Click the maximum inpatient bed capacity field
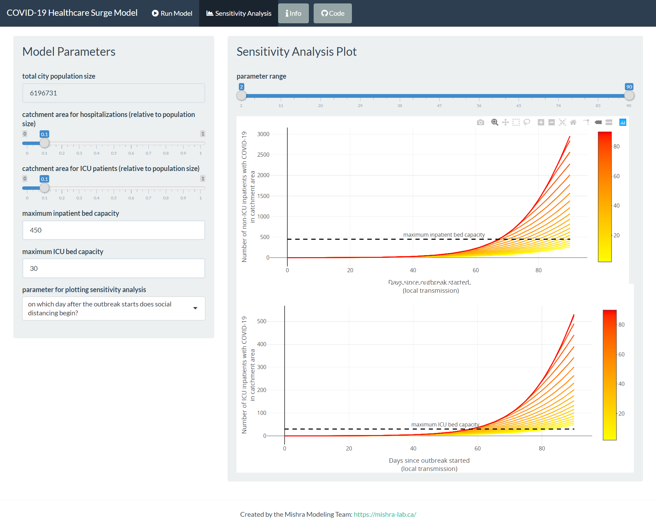The width and height of the screenshot is (656, 528). click(x=113, y=230)
